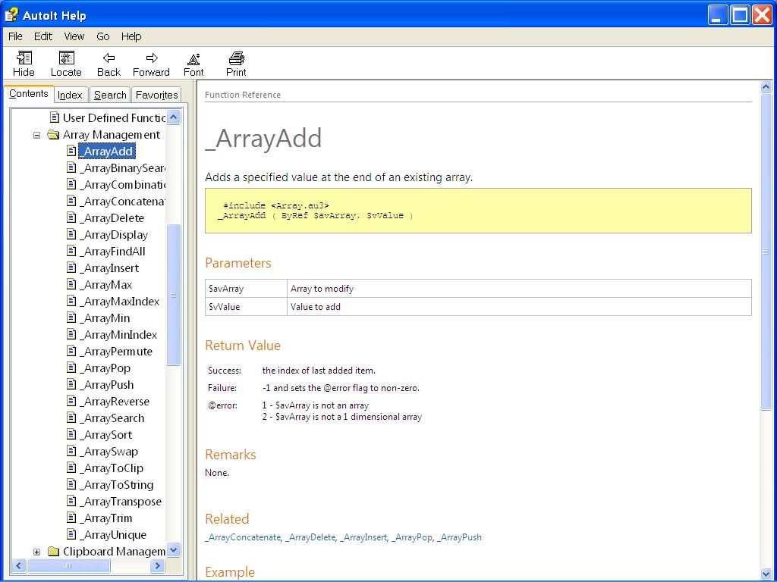
Task: Open the File menu
Action: [15, 36]
